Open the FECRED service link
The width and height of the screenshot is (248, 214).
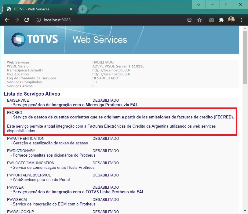(15, 113)
